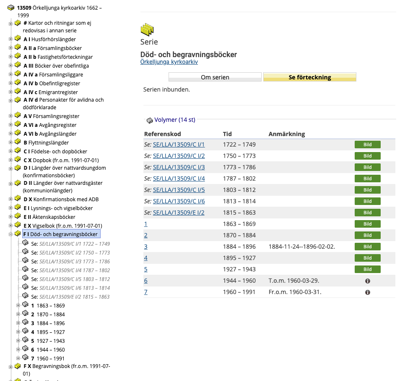Click folder icon next to C I Födelse- och dopböcker

[18, 151]
